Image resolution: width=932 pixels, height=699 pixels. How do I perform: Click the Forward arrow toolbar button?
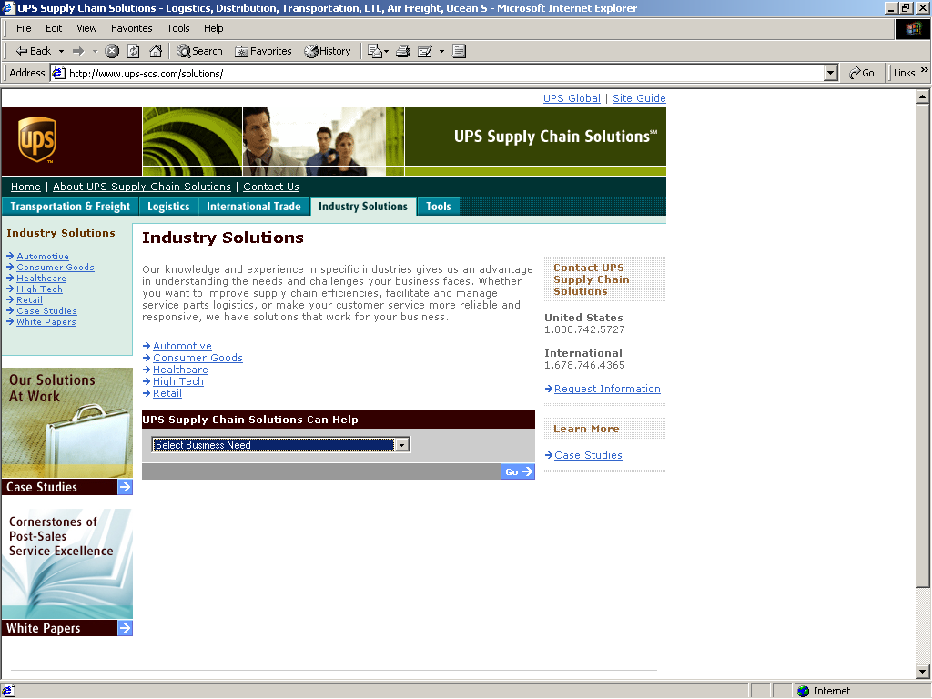[78, 51]
